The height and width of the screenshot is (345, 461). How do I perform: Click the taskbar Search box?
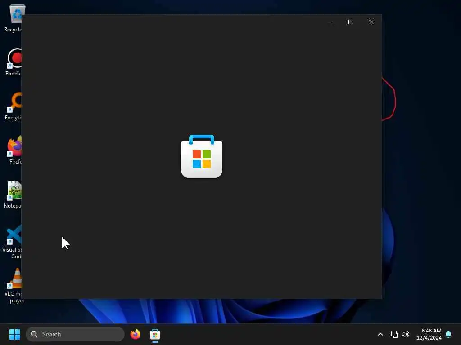pos(75,334)
